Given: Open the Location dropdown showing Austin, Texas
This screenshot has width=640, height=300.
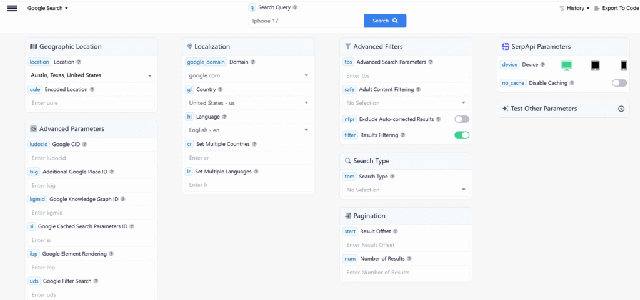Looking at the screenshot, I should tap(91, 75).
